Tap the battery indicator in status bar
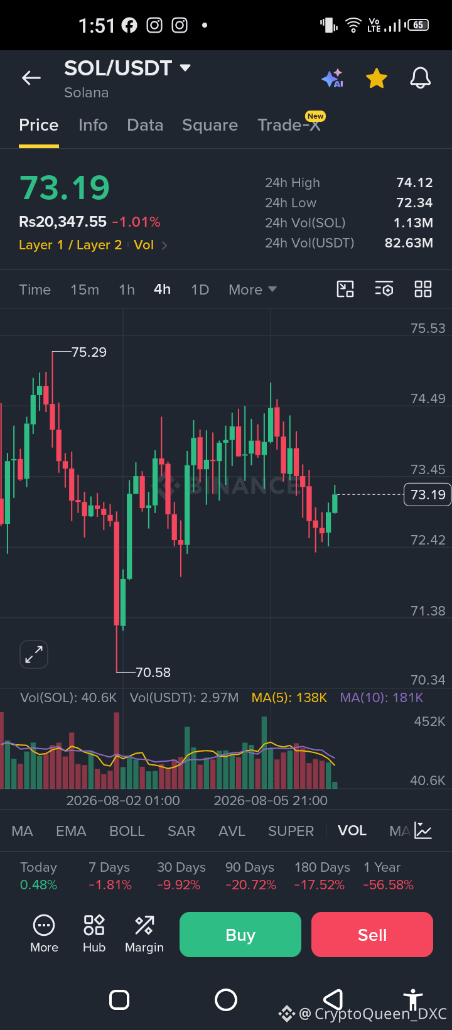The height and width of the screenshot is (1030, 452). coord(418,25)
